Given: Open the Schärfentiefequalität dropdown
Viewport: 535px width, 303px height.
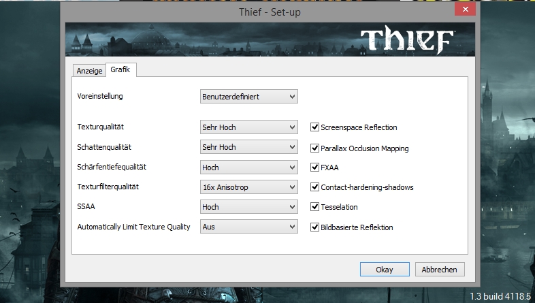Looking at the screenshot, I should click(x=248, y=168).
